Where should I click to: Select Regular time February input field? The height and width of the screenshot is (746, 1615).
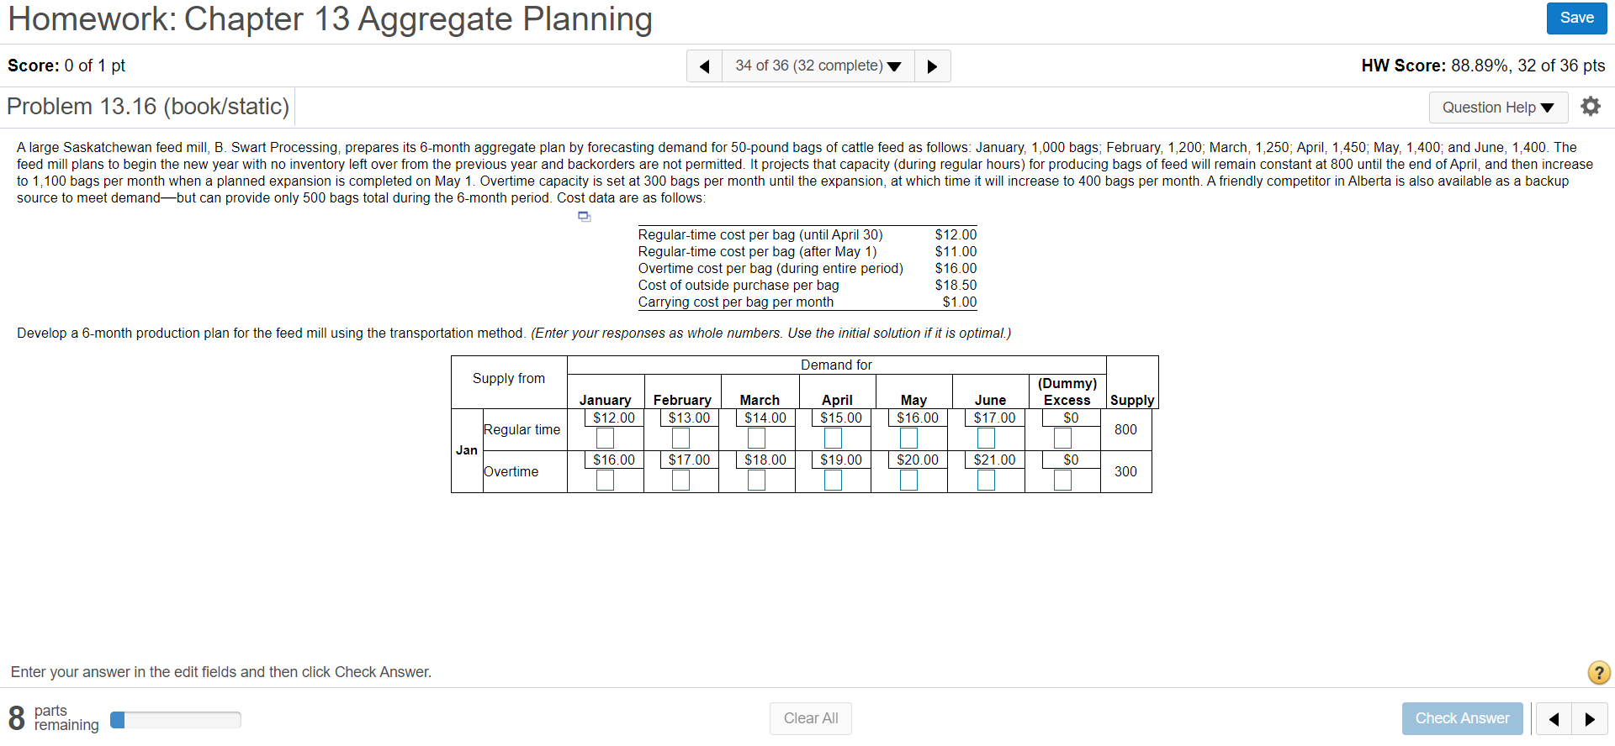[x=680, y=439]
